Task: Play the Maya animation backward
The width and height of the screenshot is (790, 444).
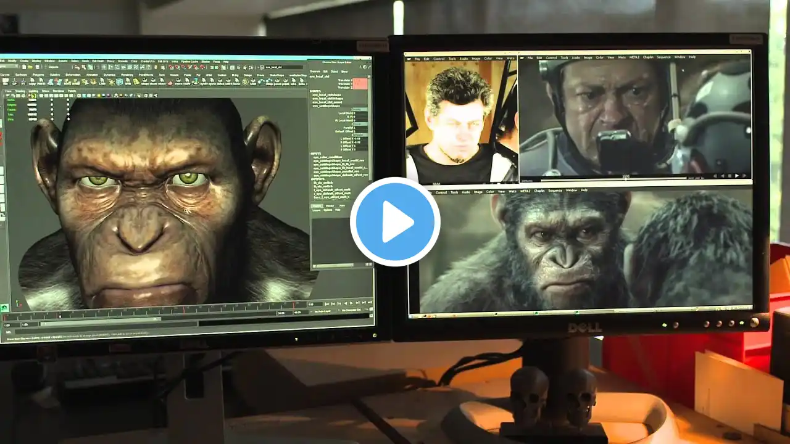Action: click(346, 303)
